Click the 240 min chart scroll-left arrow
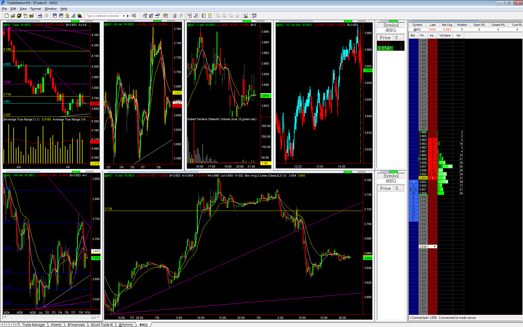 [5, 317]
